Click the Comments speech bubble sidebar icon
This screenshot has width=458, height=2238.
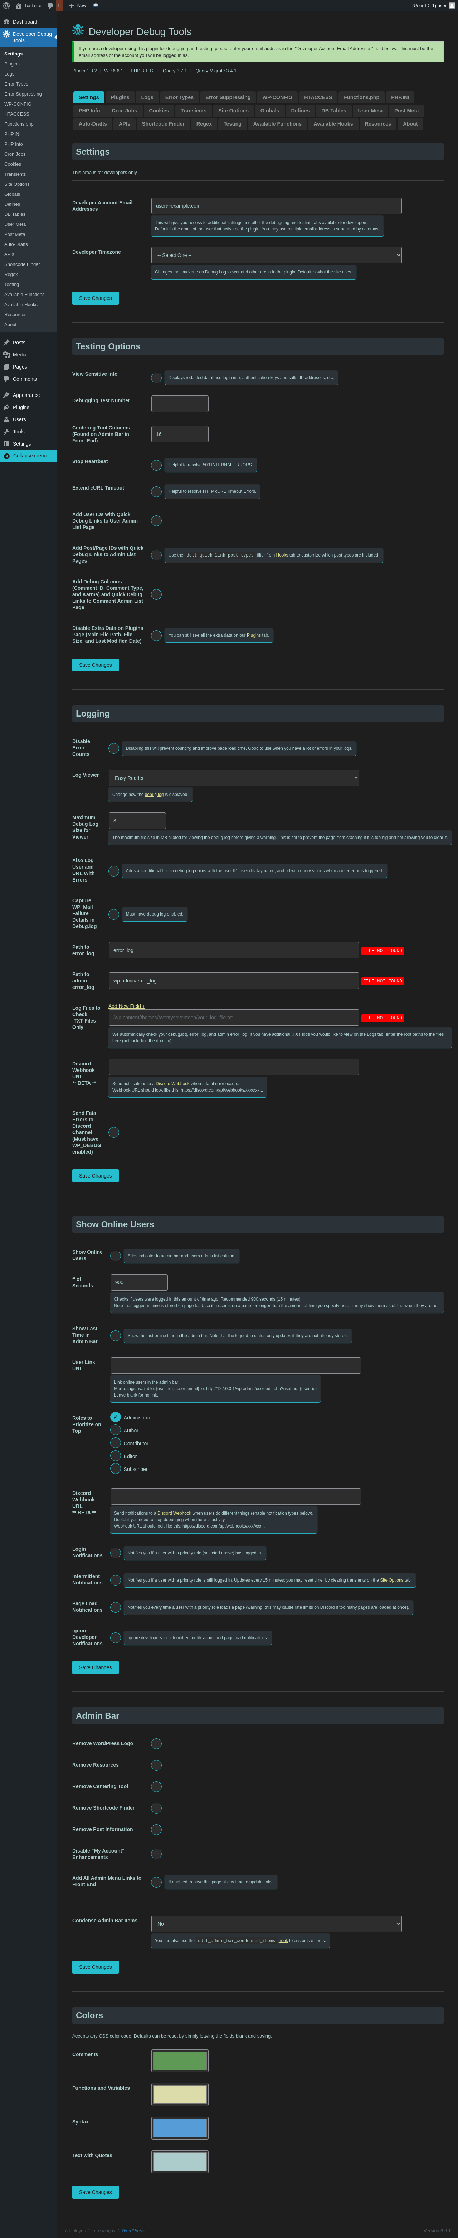click(6, 379)
